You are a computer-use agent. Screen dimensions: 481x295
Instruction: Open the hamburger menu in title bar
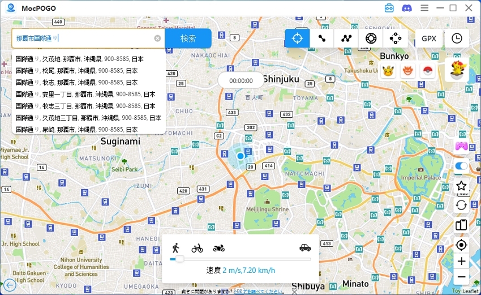pyautogui.click(x=424, y=8)
